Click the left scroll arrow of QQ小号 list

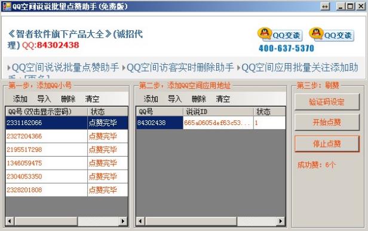[10, 221]
